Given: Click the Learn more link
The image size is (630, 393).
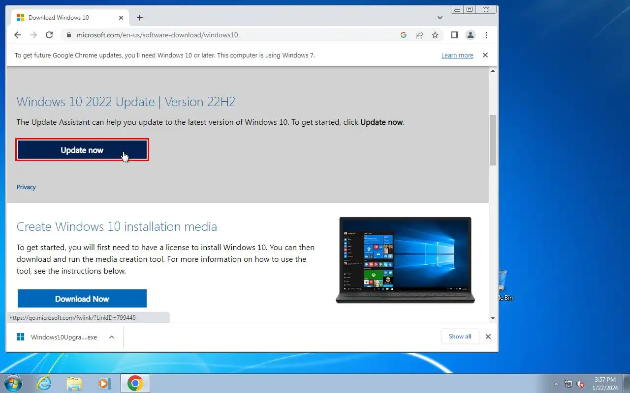Looking at the screenshot, I should click(457, 56).
